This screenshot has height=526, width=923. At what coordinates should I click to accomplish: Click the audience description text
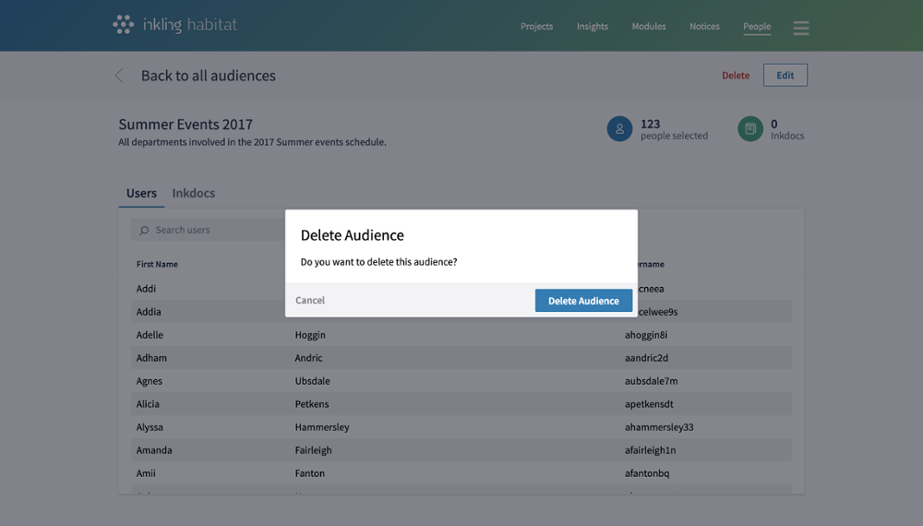(252, 142)
